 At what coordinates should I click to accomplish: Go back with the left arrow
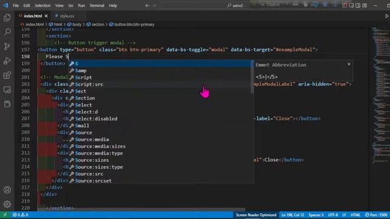(147, 5)
